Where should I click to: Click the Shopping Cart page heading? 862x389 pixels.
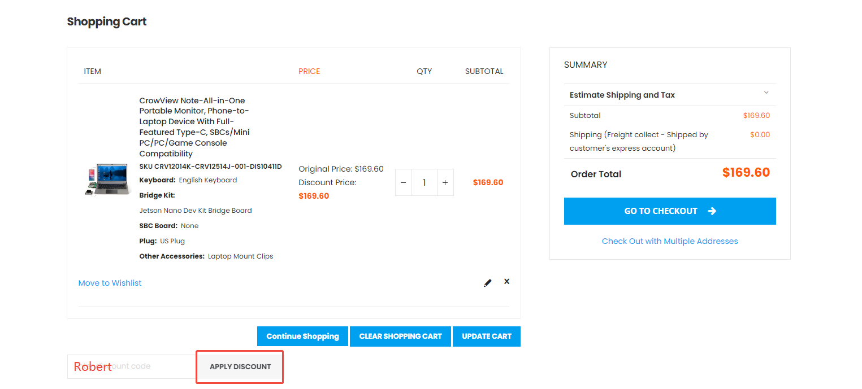[107, 21]
